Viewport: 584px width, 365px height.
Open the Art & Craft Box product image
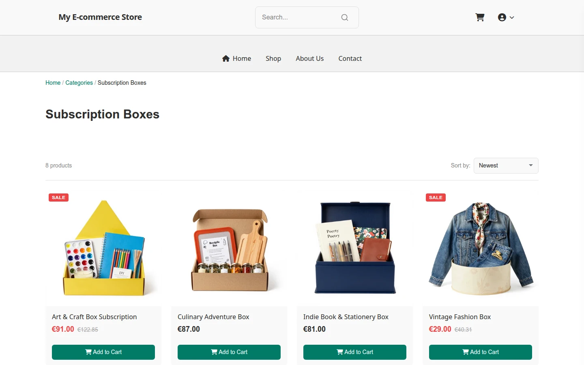click(x=103, y=248)
